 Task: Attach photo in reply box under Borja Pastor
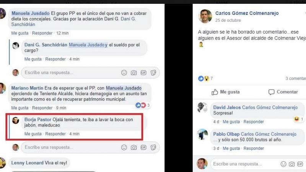[x=133, y=148]
